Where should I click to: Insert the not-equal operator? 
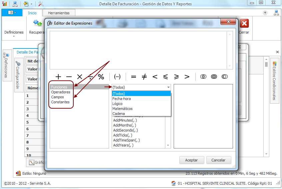pos(144,77)
